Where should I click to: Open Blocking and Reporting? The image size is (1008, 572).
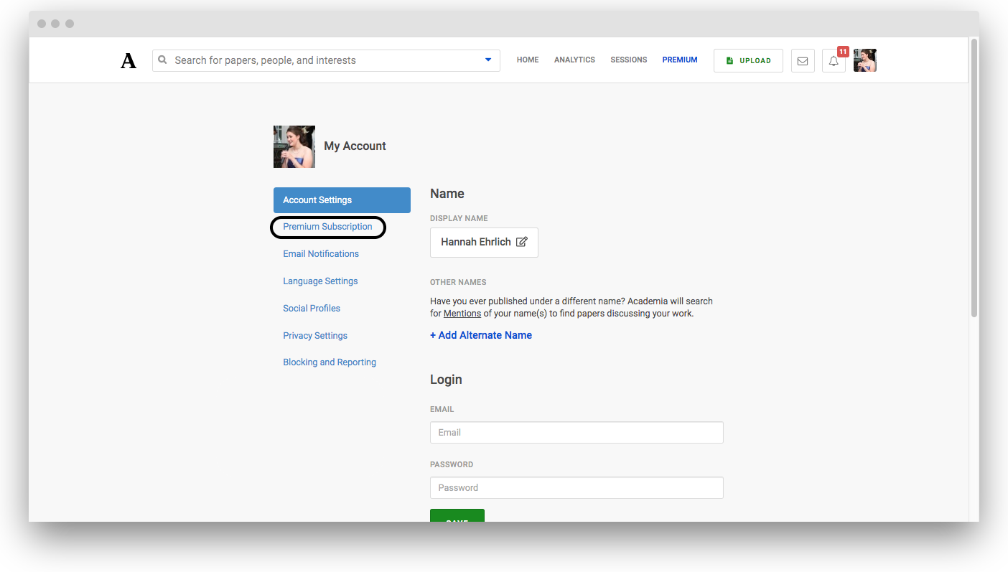coord(330,362)
